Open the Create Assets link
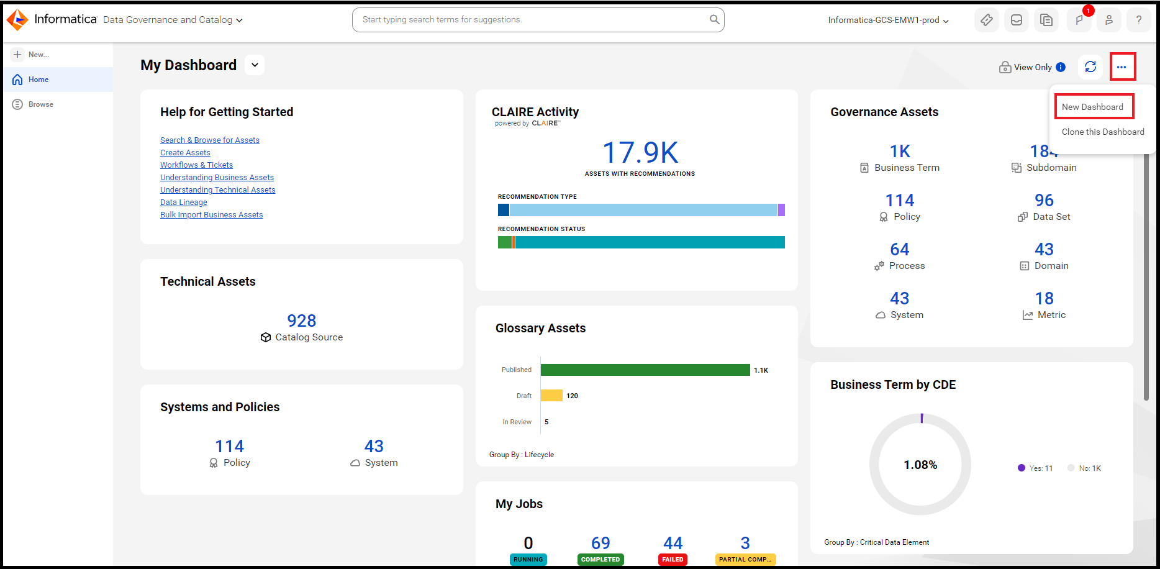The width and height of the screenshot is (1160, 569). point(185,153)
